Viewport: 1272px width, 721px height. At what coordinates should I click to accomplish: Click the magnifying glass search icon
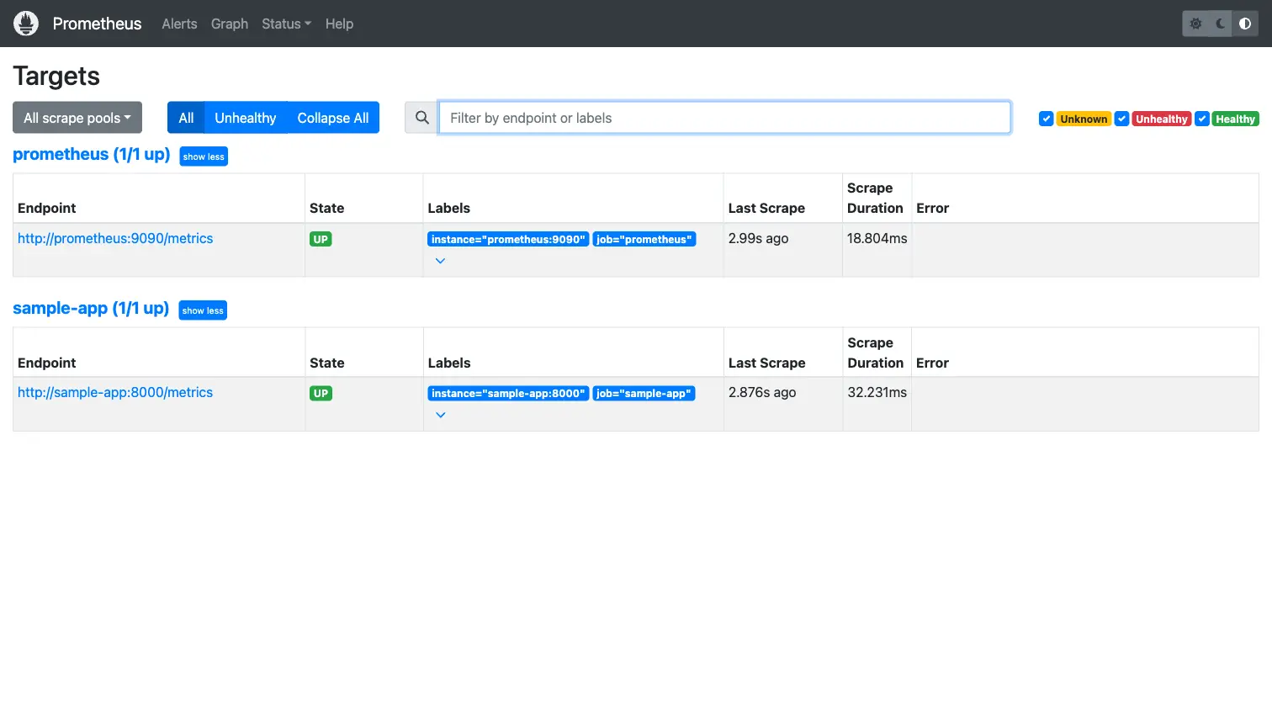[421, 118]
